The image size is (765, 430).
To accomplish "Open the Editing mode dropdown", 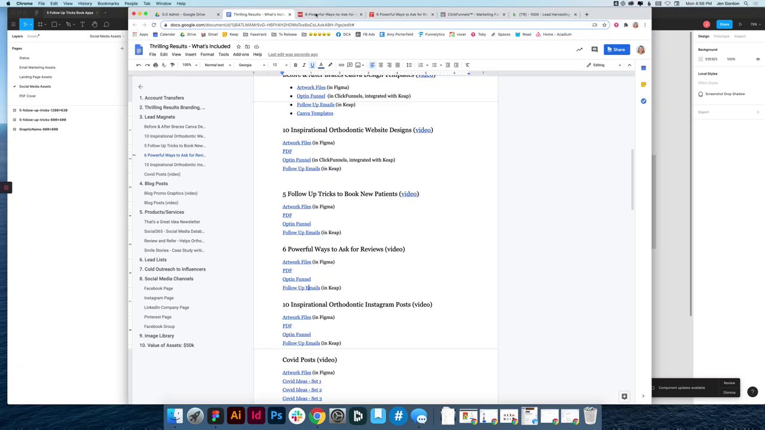I will [605, 65].
